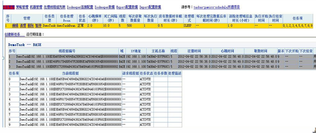Click task items cell 0,1,2,3,4,5,6,7,8,9
This screenshot has width=316, height=133.
[x=298, y=26]
